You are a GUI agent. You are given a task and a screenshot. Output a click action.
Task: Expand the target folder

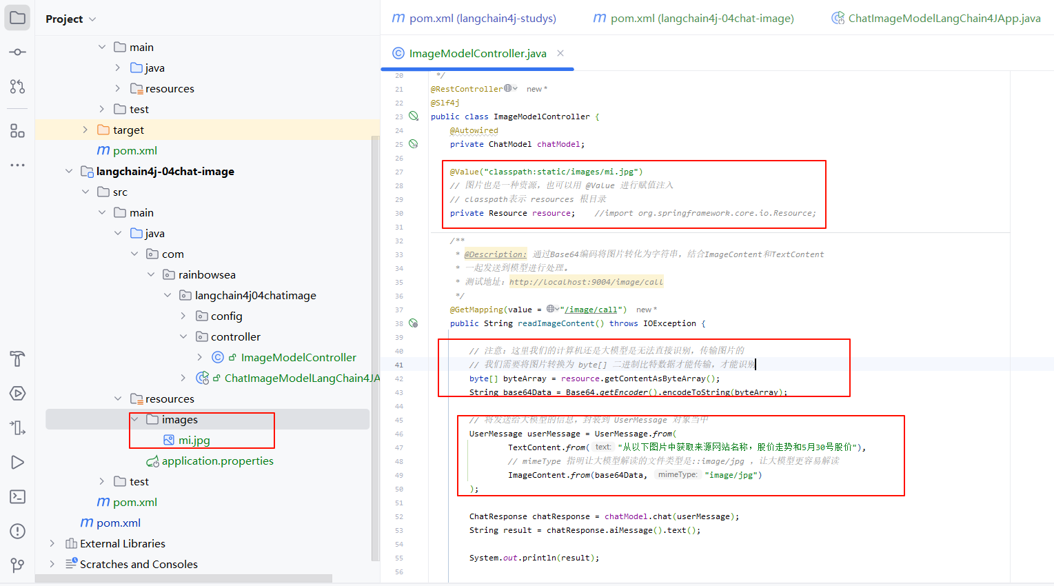point(85,130)
